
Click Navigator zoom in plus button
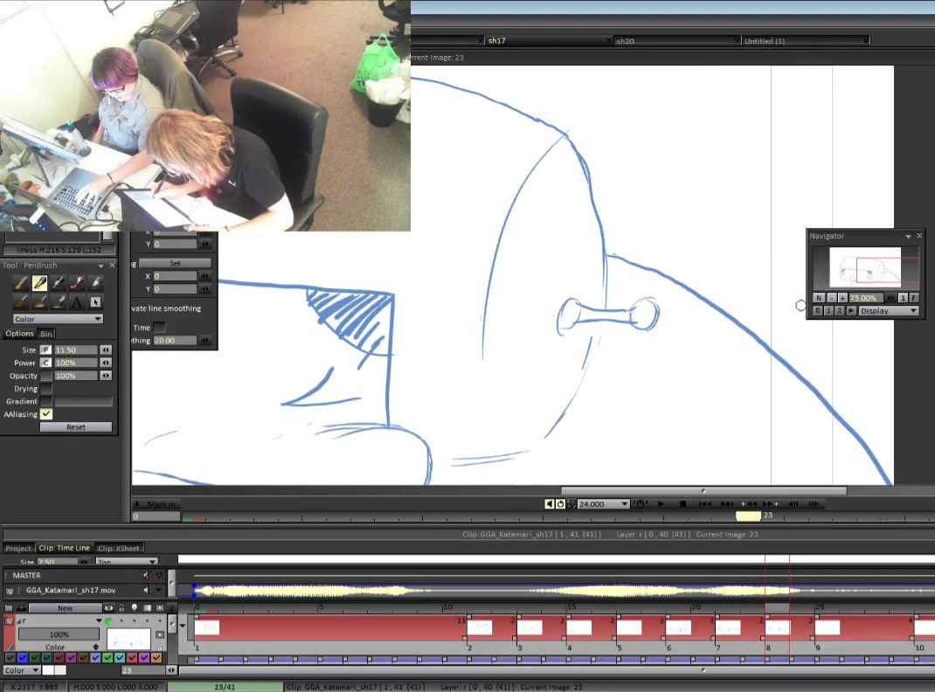842,297
